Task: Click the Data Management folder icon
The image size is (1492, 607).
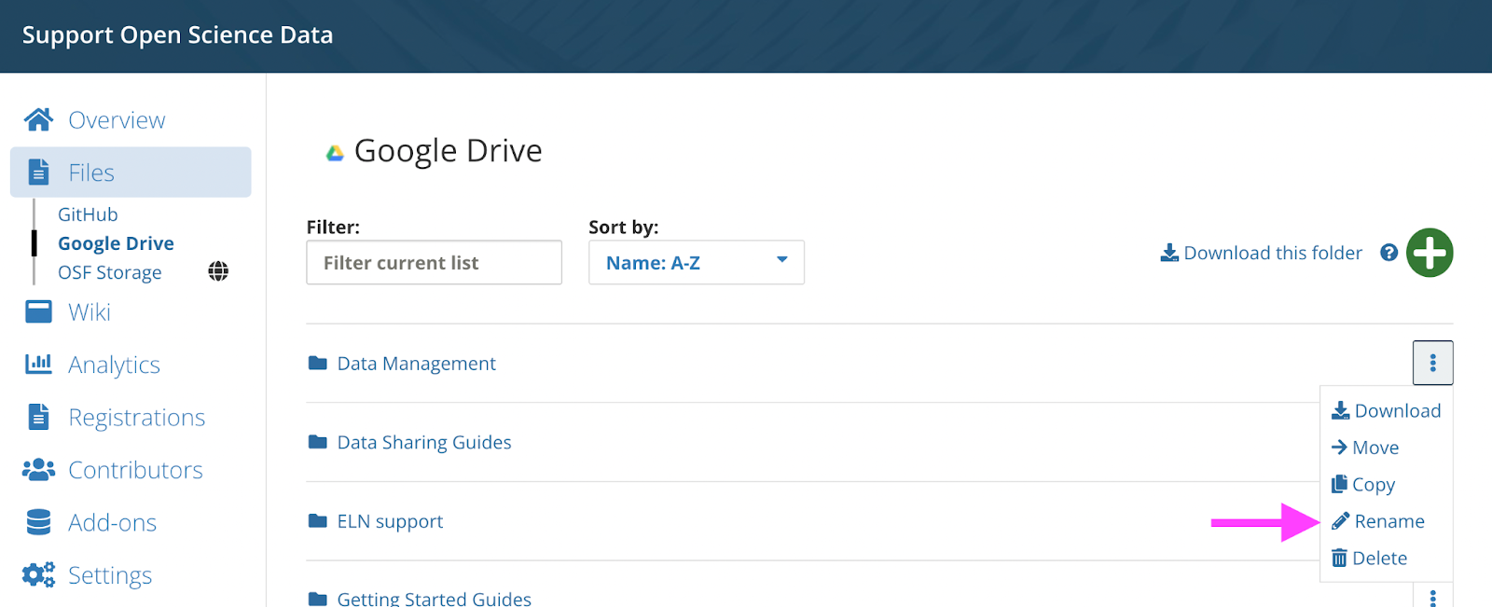Action: tap(318, 363)
